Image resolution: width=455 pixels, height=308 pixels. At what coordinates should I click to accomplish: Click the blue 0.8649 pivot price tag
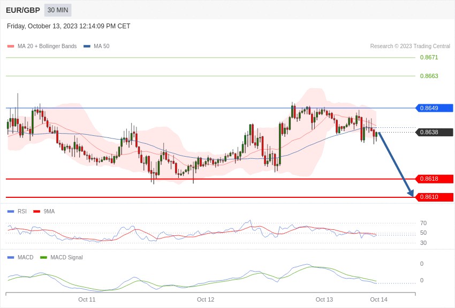coord(434,108)
